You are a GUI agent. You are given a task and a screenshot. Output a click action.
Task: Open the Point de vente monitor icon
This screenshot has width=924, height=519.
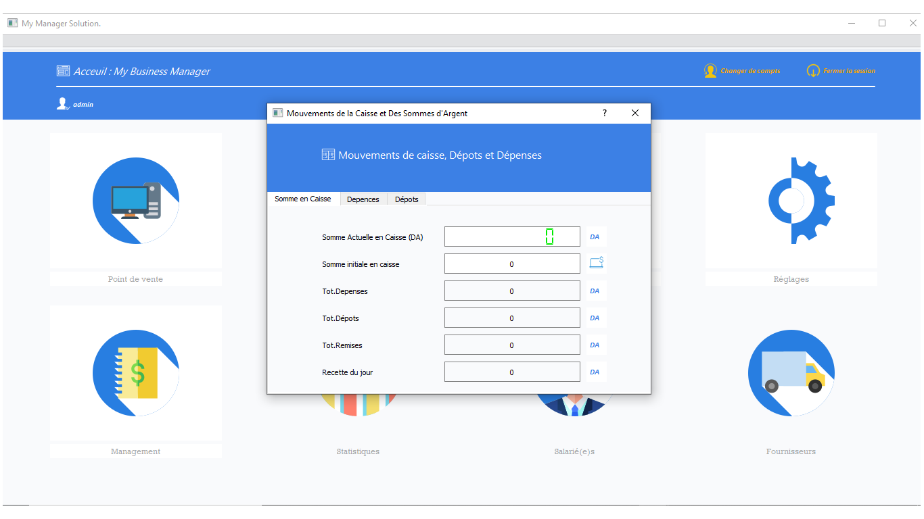pyautogui.click(x=135, y=201)
